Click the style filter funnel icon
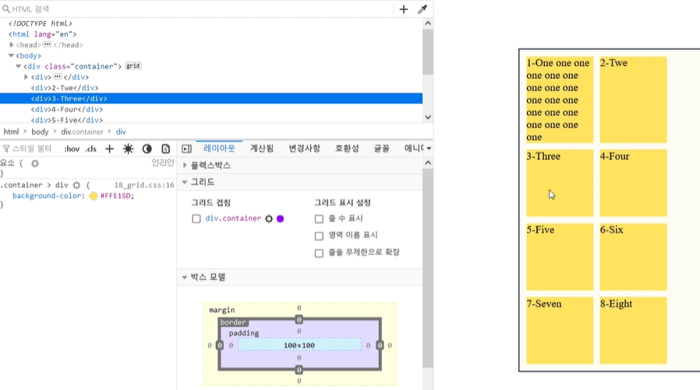The height and width of the screenshot is (390, 700). tap(6, 148)
